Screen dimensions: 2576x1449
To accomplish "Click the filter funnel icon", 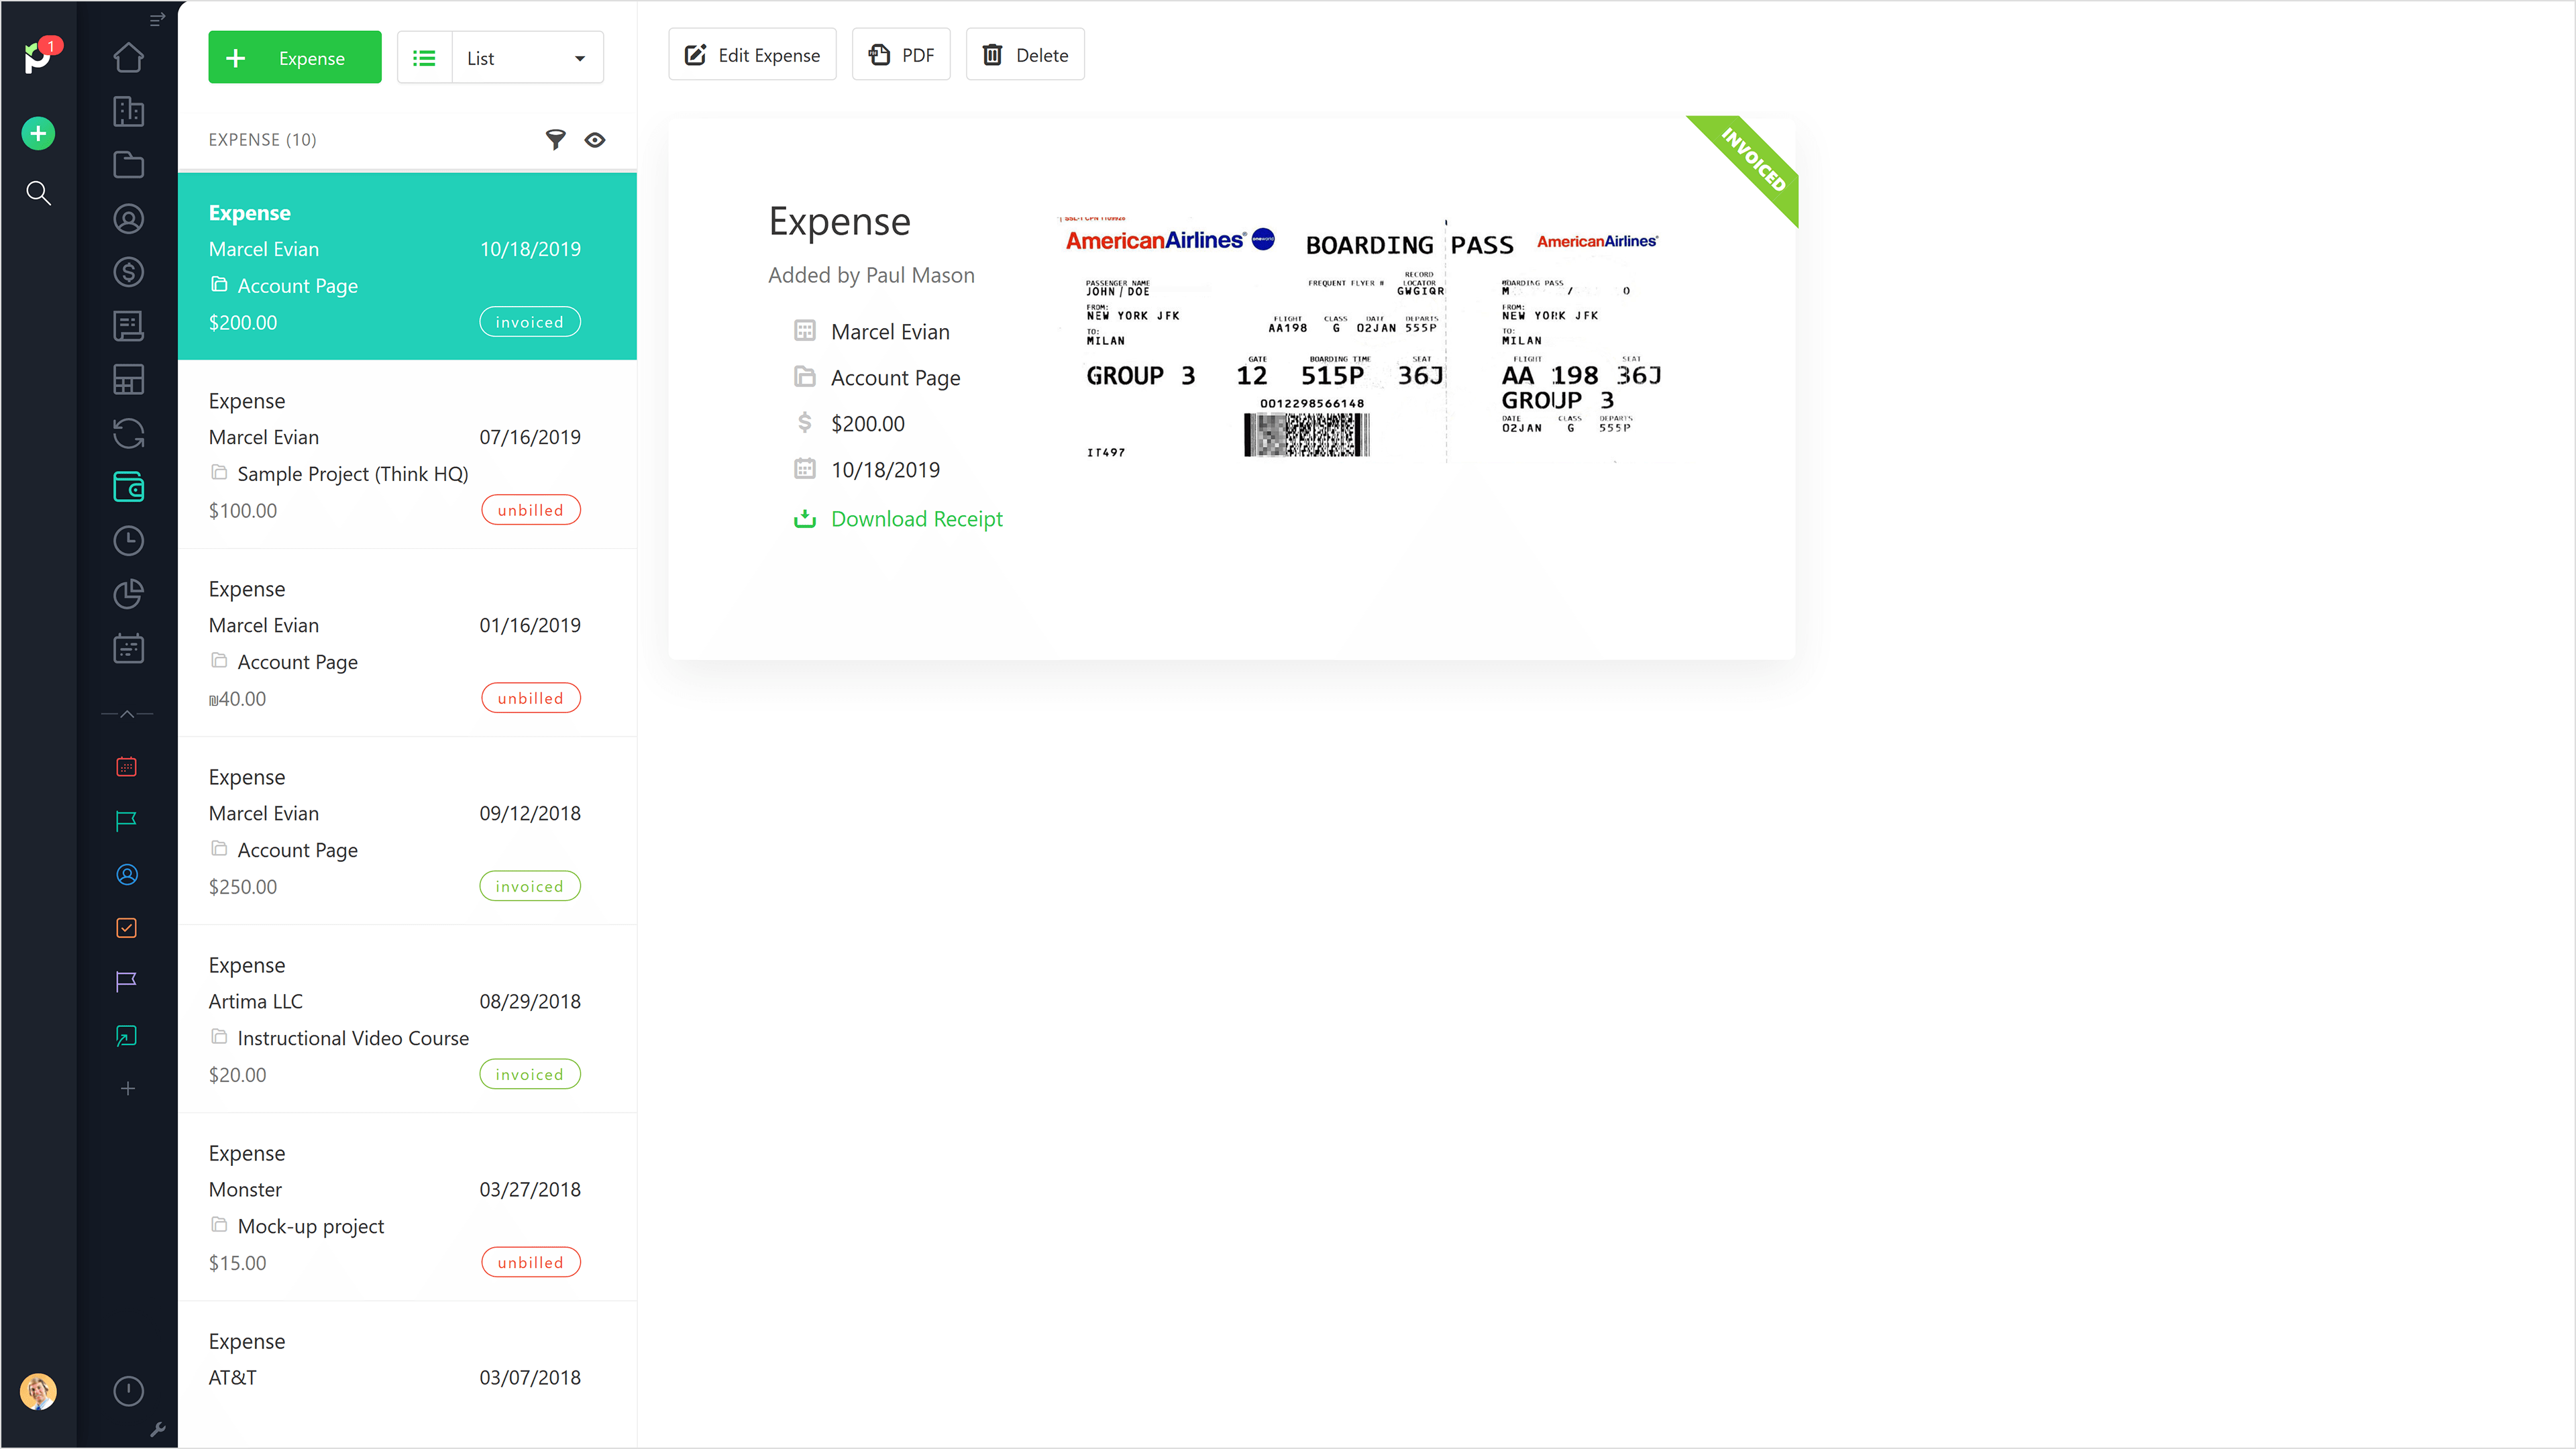I will coord(555,140).
